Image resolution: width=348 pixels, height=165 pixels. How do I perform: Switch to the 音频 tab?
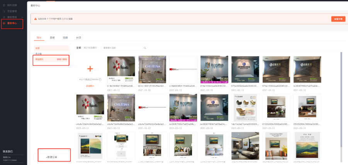tap(52, 38)
